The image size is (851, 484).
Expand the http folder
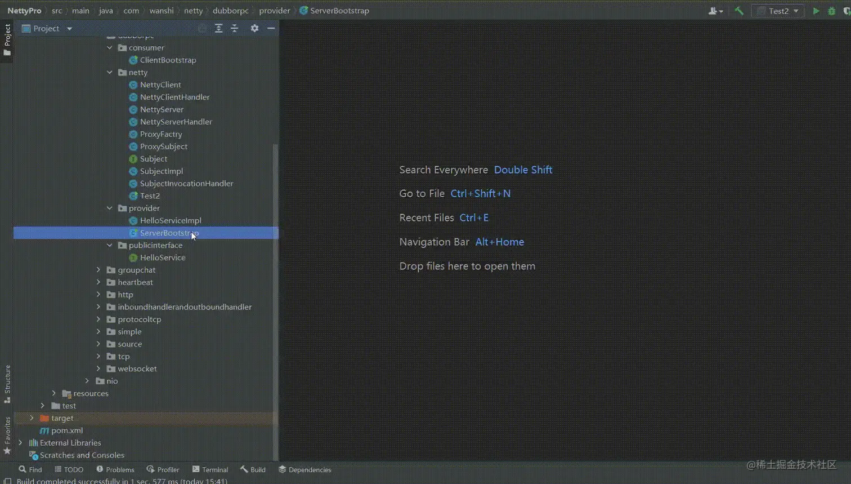click(x=98, y=295)
